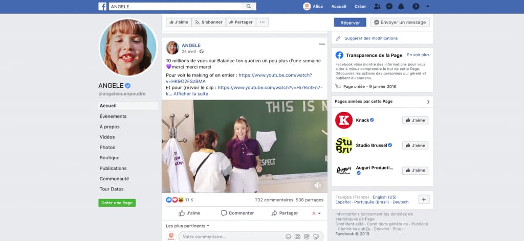This screenshot has height=241, width=524.
Task: Like the page with top J'aime button
Action: coord(179,22)
